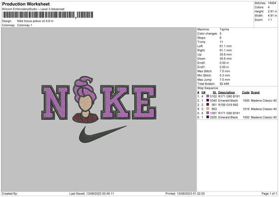Select the design name 'Nike hocus pokus v2 4,8 in'

[x=35, y=21]
